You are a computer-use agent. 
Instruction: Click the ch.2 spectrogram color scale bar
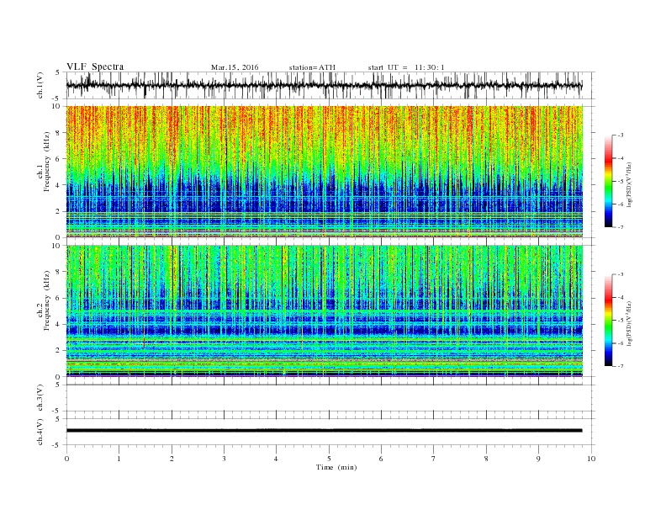point(608,320)
